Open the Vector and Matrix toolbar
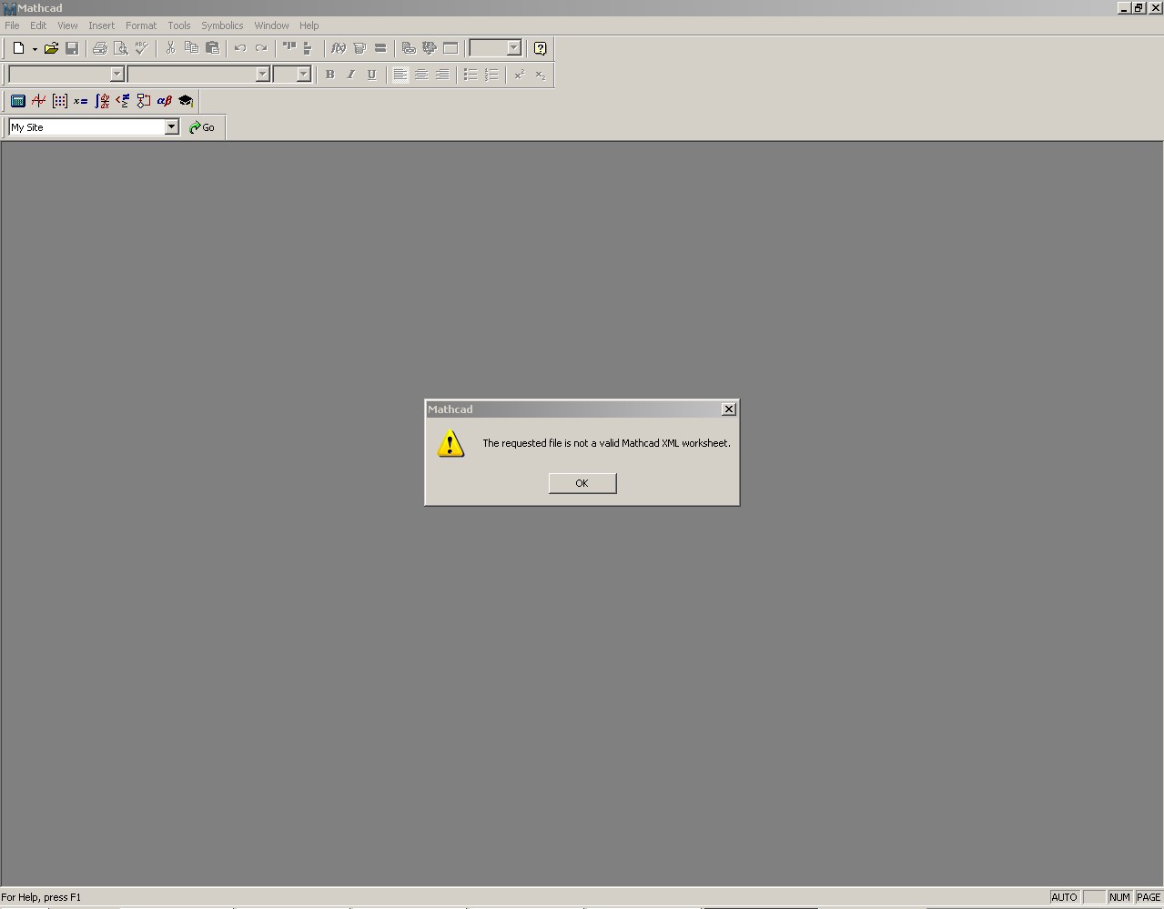 (60, 101)
